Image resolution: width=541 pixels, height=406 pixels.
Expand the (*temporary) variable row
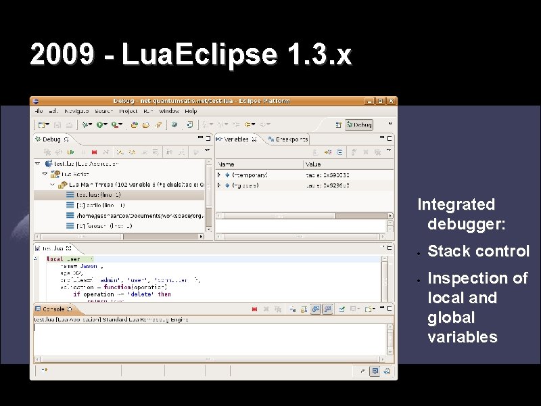(x=218, y=175)
